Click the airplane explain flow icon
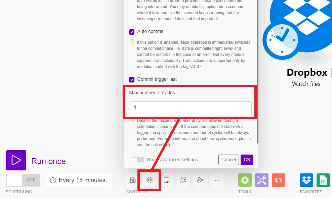This screenshot has width=332, height=198. (x=200, y=180)
